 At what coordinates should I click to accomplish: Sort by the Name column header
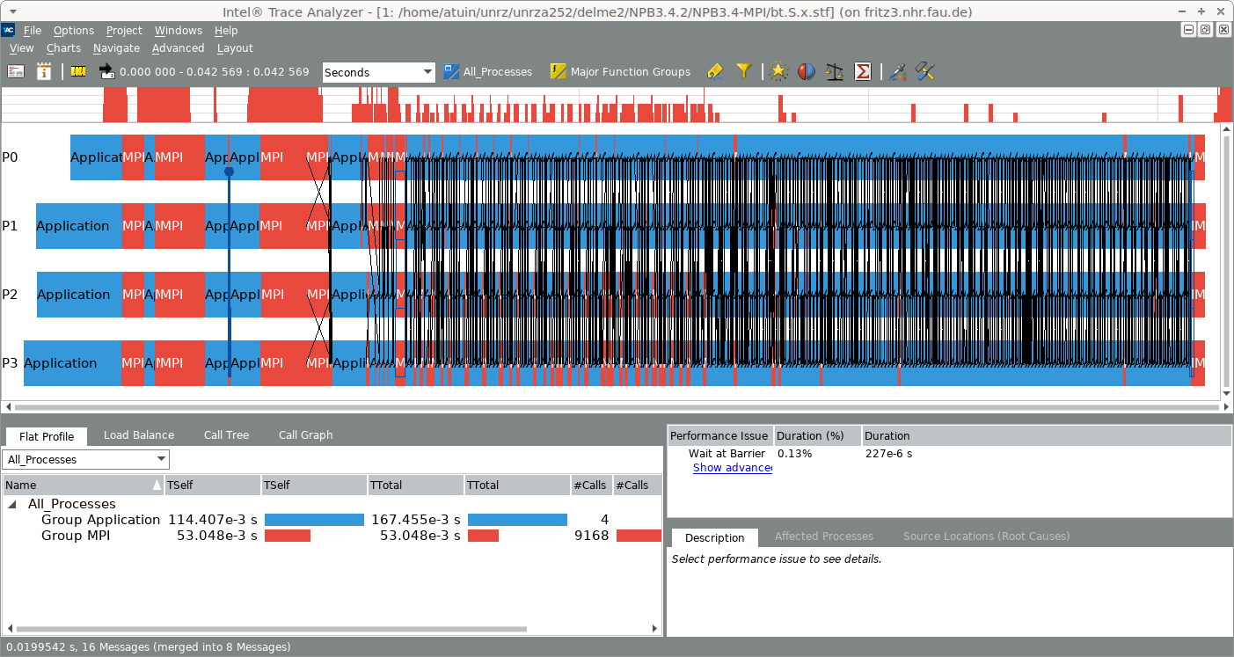point(84,485)
